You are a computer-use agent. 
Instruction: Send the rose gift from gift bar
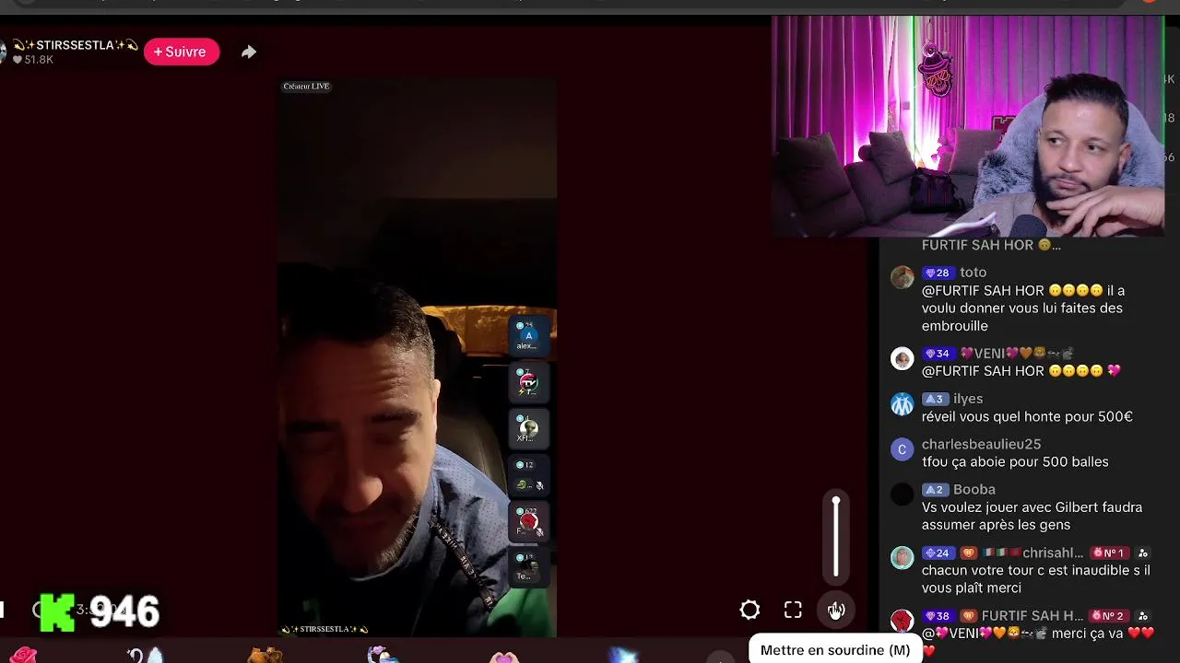click(x=23, y=655)
